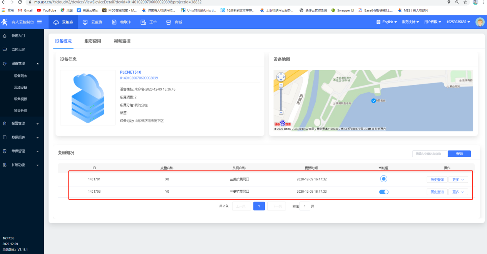Click 历史查询 button for Y0 row
This screenshot has width=487, height=254.
click(x=437, y=192)
